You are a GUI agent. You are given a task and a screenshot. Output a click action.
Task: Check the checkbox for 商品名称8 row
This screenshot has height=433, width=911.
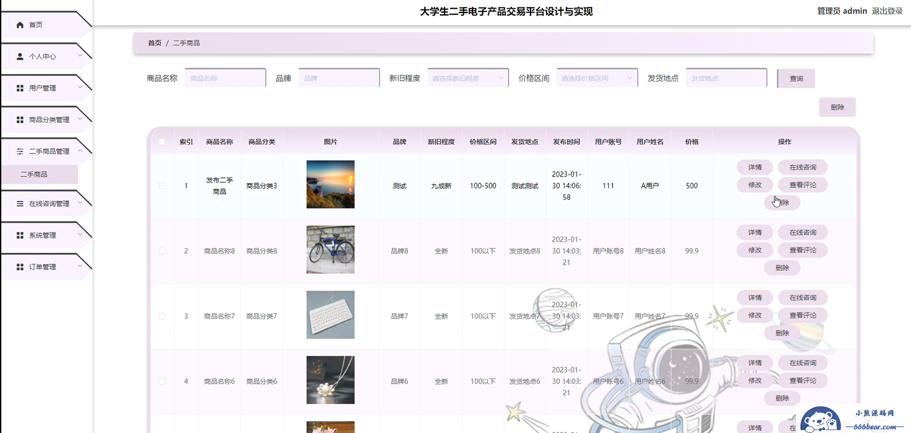pyautogui.click(x=162, y=251)
